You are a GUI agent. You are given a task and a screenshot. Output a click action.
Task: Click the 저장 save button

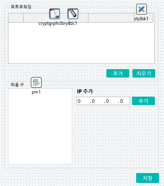[x=148, y=178]
